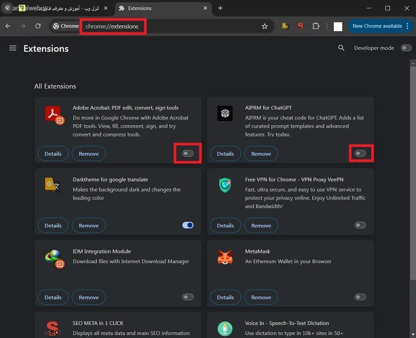The image size is (416, 338).
Task: Click the search extensions magnifier icon
Action: (341, 48)
